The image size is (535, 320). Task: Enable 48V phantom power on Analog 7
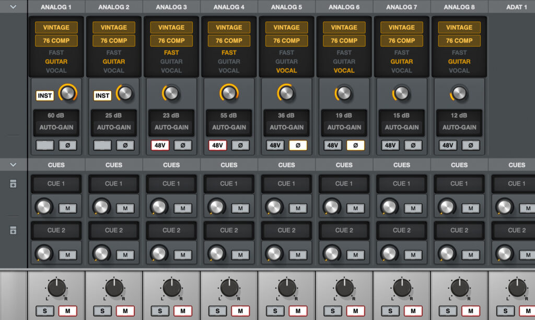tap(390, 145)
